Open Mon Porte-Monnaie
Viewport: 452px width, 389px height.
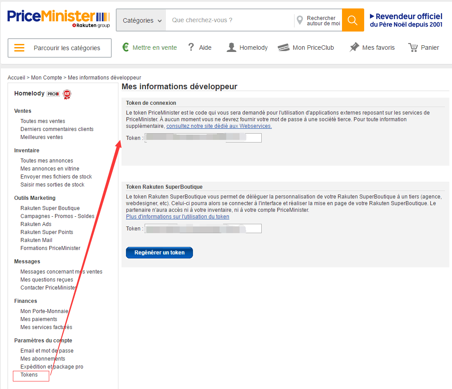point(44,311)
